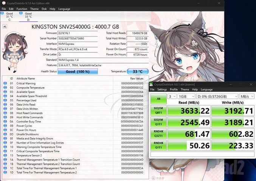Click the Good (100 %) health status button
Screen dimensions: 256x181
pos(78,71)
